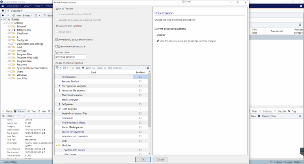Open the Case (test) menu
The image size is (304, 164).
click(14, 6)
